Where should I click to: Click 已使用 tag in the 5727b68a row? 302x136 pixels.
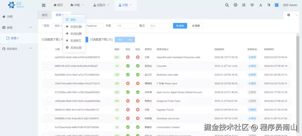pos(252,92)
